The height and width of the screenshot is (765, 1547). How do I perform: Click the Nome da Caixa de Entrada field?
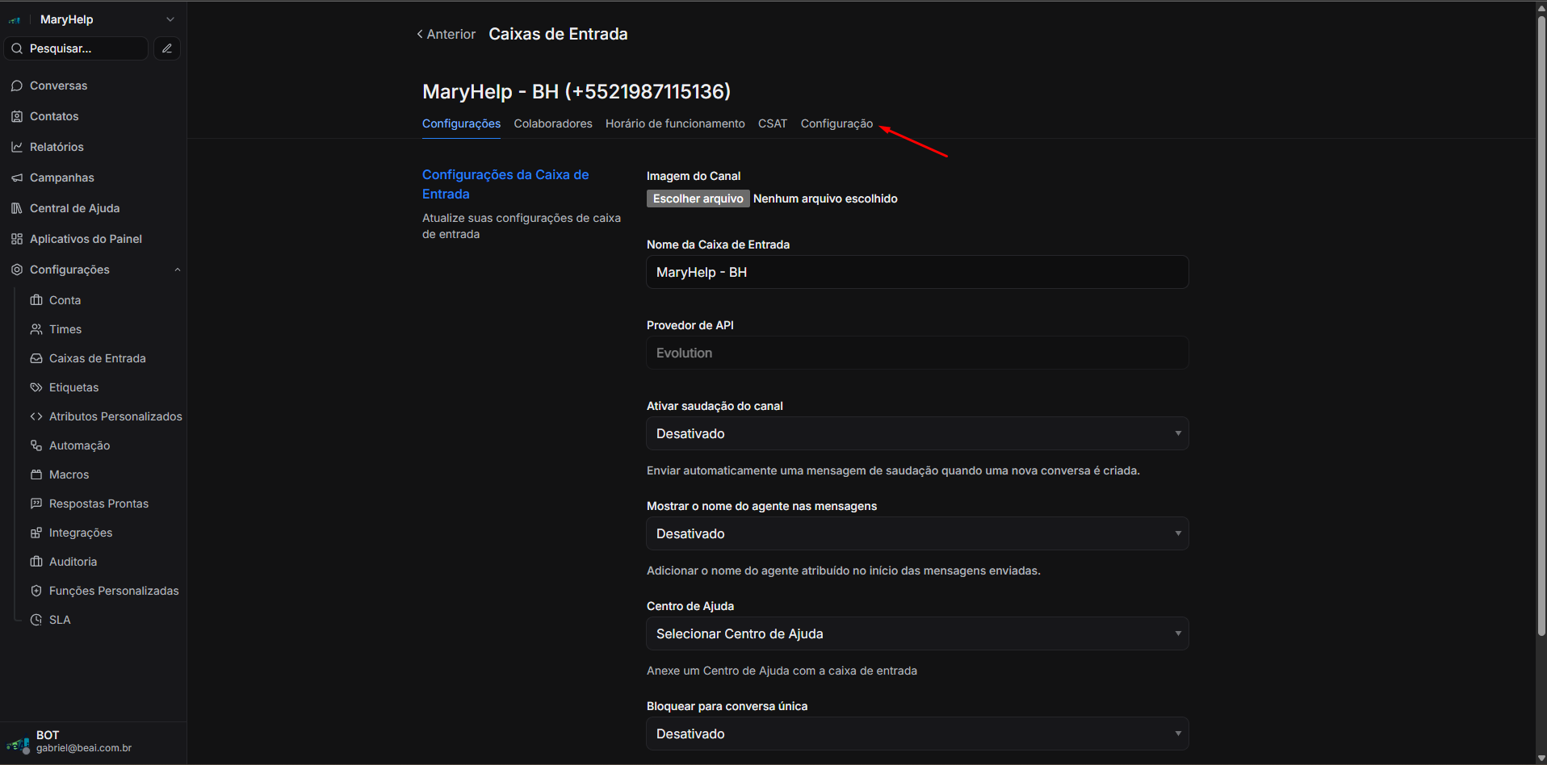click(916, 272)
